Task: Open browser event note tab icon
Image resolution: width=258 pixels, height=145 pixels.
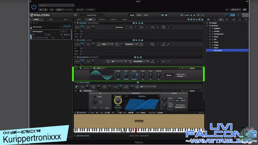Action: click(x=240, y=20)
